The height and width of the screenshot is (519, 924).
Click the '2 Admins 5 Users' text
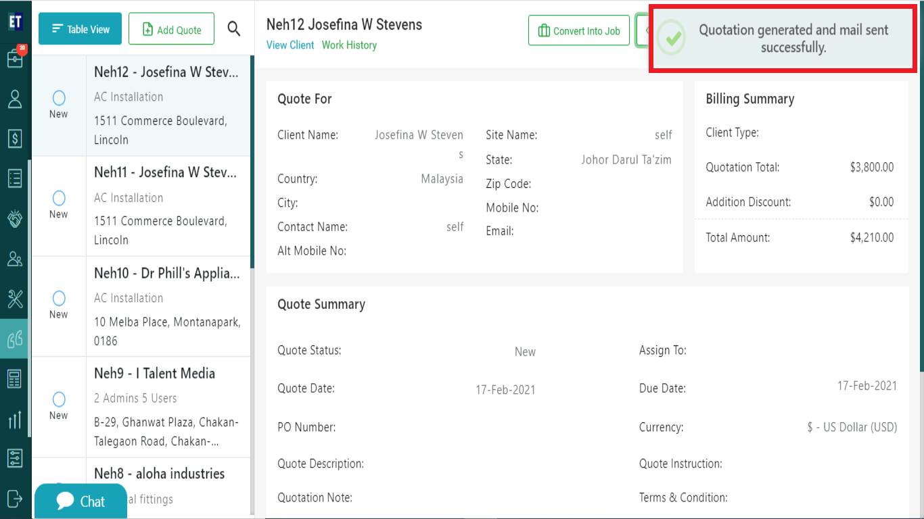(x=135, y=398)
